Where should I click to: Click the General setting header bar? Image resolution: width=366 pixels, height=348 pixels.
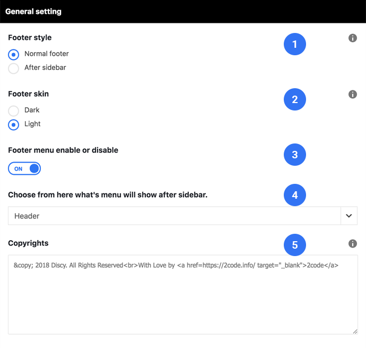click(183, 12)
